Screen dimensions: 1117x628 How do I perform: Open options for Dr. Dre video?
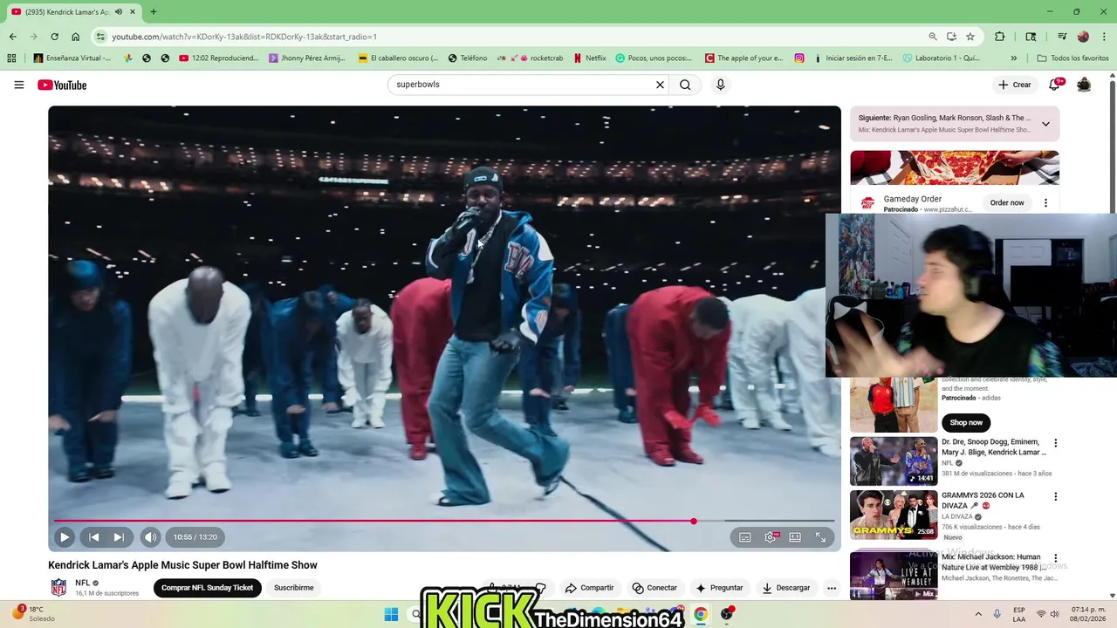click(1055, 443)
